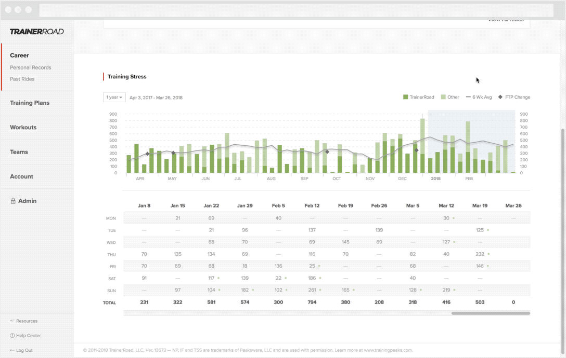Click the 91 Saturday value under Jan 8
The height and width of the screenshot is (358, 566).
pos(144,278)
